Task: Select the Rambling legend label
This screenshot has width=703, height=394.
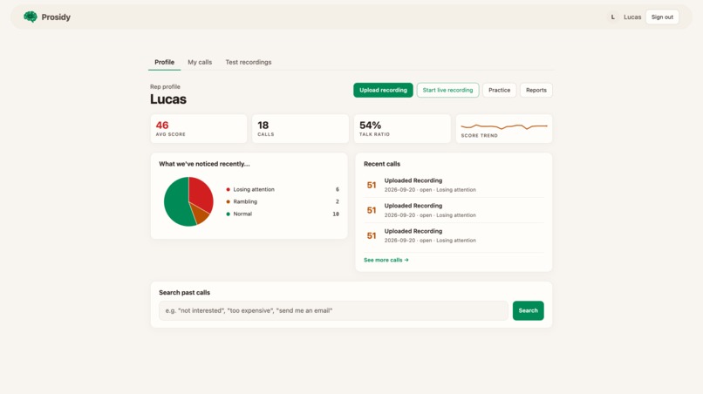Action: (x=245, y=201)
